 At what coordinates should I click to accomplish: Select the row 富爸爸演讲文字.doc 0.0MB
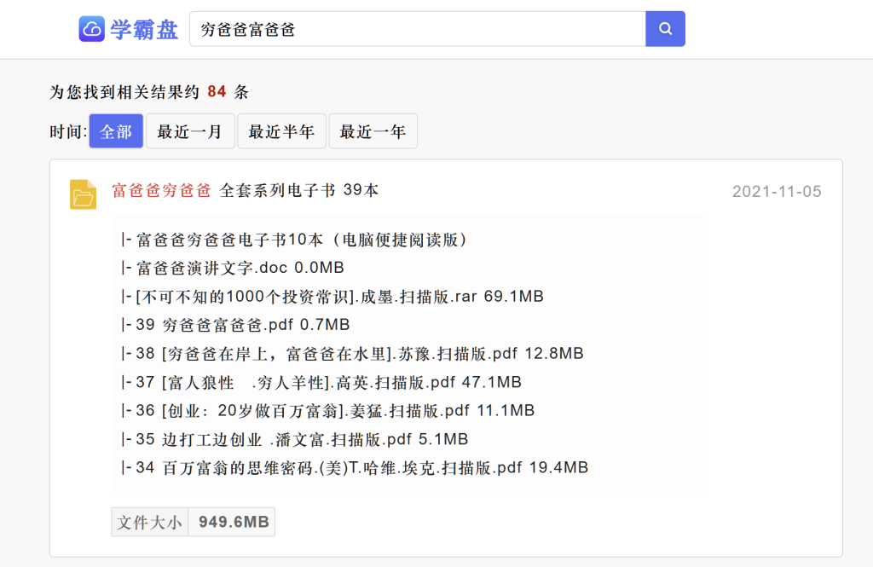click(233, 268)
